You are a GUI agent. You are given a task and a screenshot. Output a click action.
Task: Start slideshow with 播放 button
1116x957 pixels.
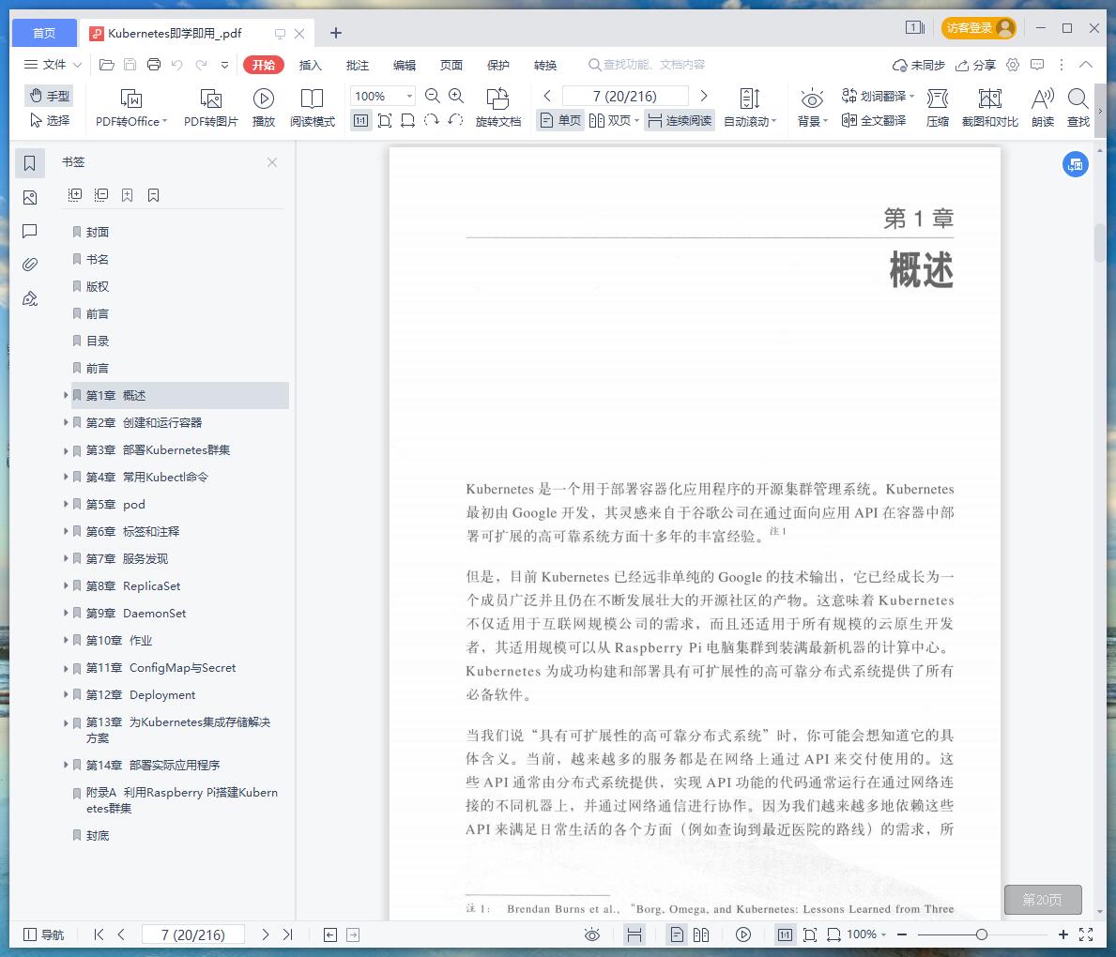(264, 108)
